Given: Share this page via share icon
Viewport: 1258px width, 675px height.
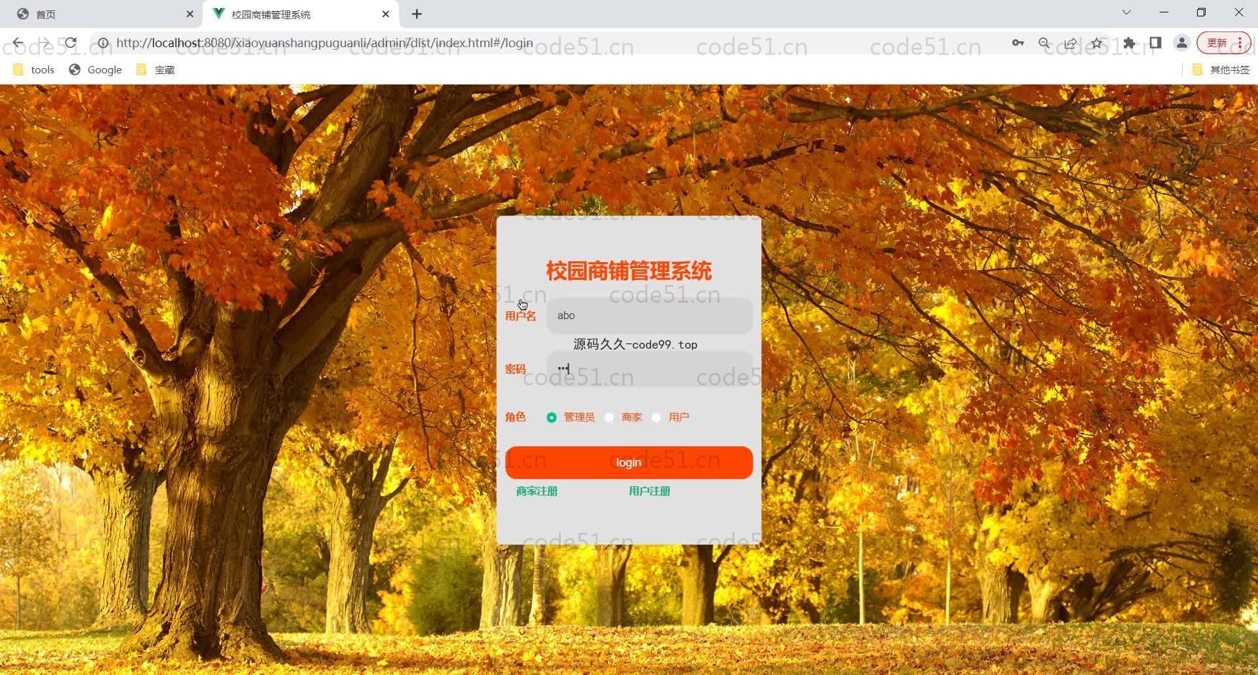Looking at the screenshot, I should [1070, 43].
